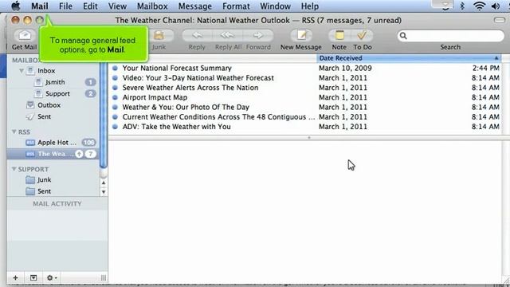Open the Mailbox menu
The image size is (510, 287).
(152, 6)
